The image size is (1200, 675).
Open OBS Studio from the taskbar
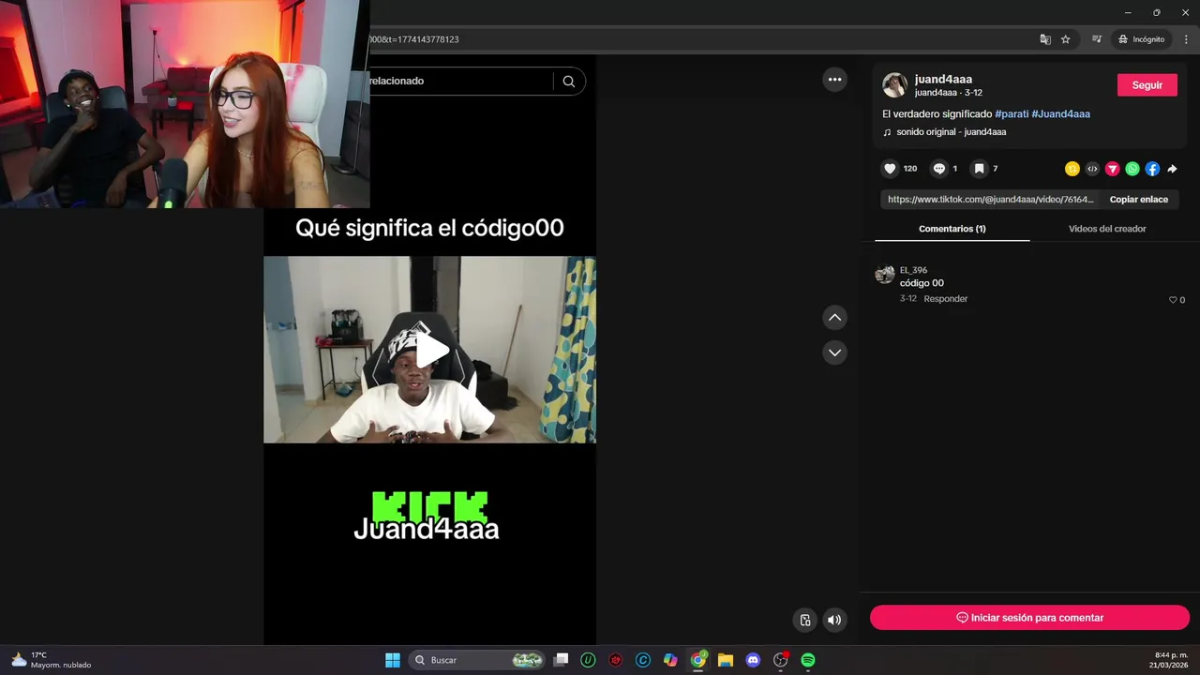pyautogui.click(x=780, y=660)
